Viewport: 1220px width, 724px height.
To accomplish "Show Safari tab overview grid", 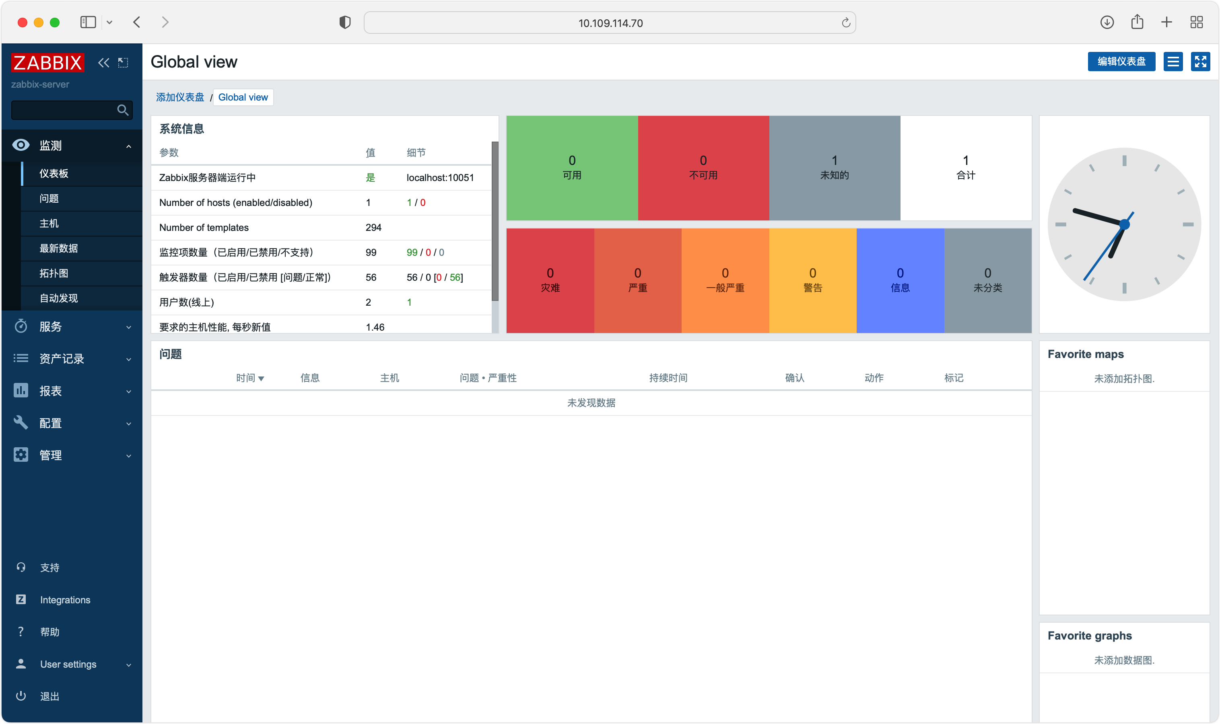I will pos(1196,22).
